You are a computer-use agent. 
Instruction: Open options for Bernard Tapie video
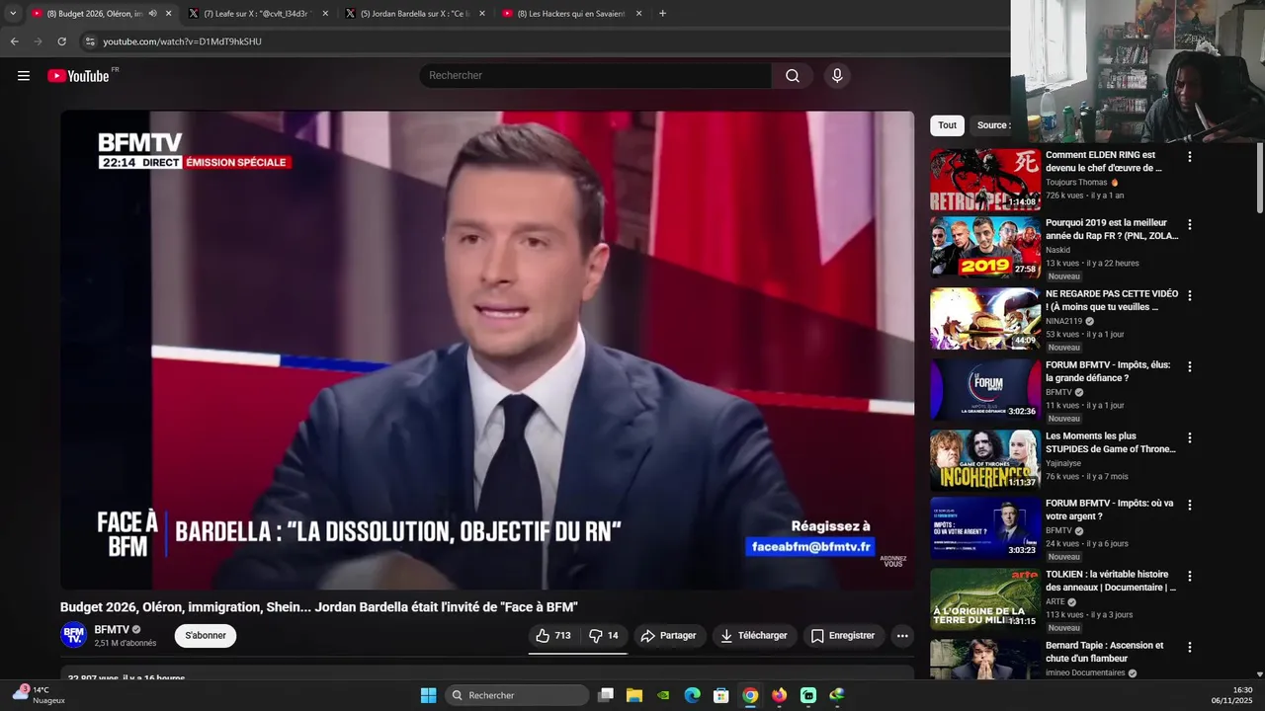[x=1190, y=648]
